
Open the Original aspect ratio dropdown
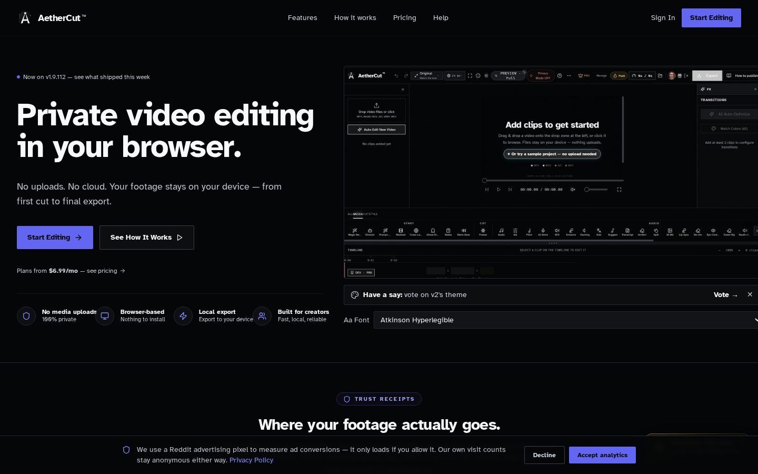(x=427, y=76)
